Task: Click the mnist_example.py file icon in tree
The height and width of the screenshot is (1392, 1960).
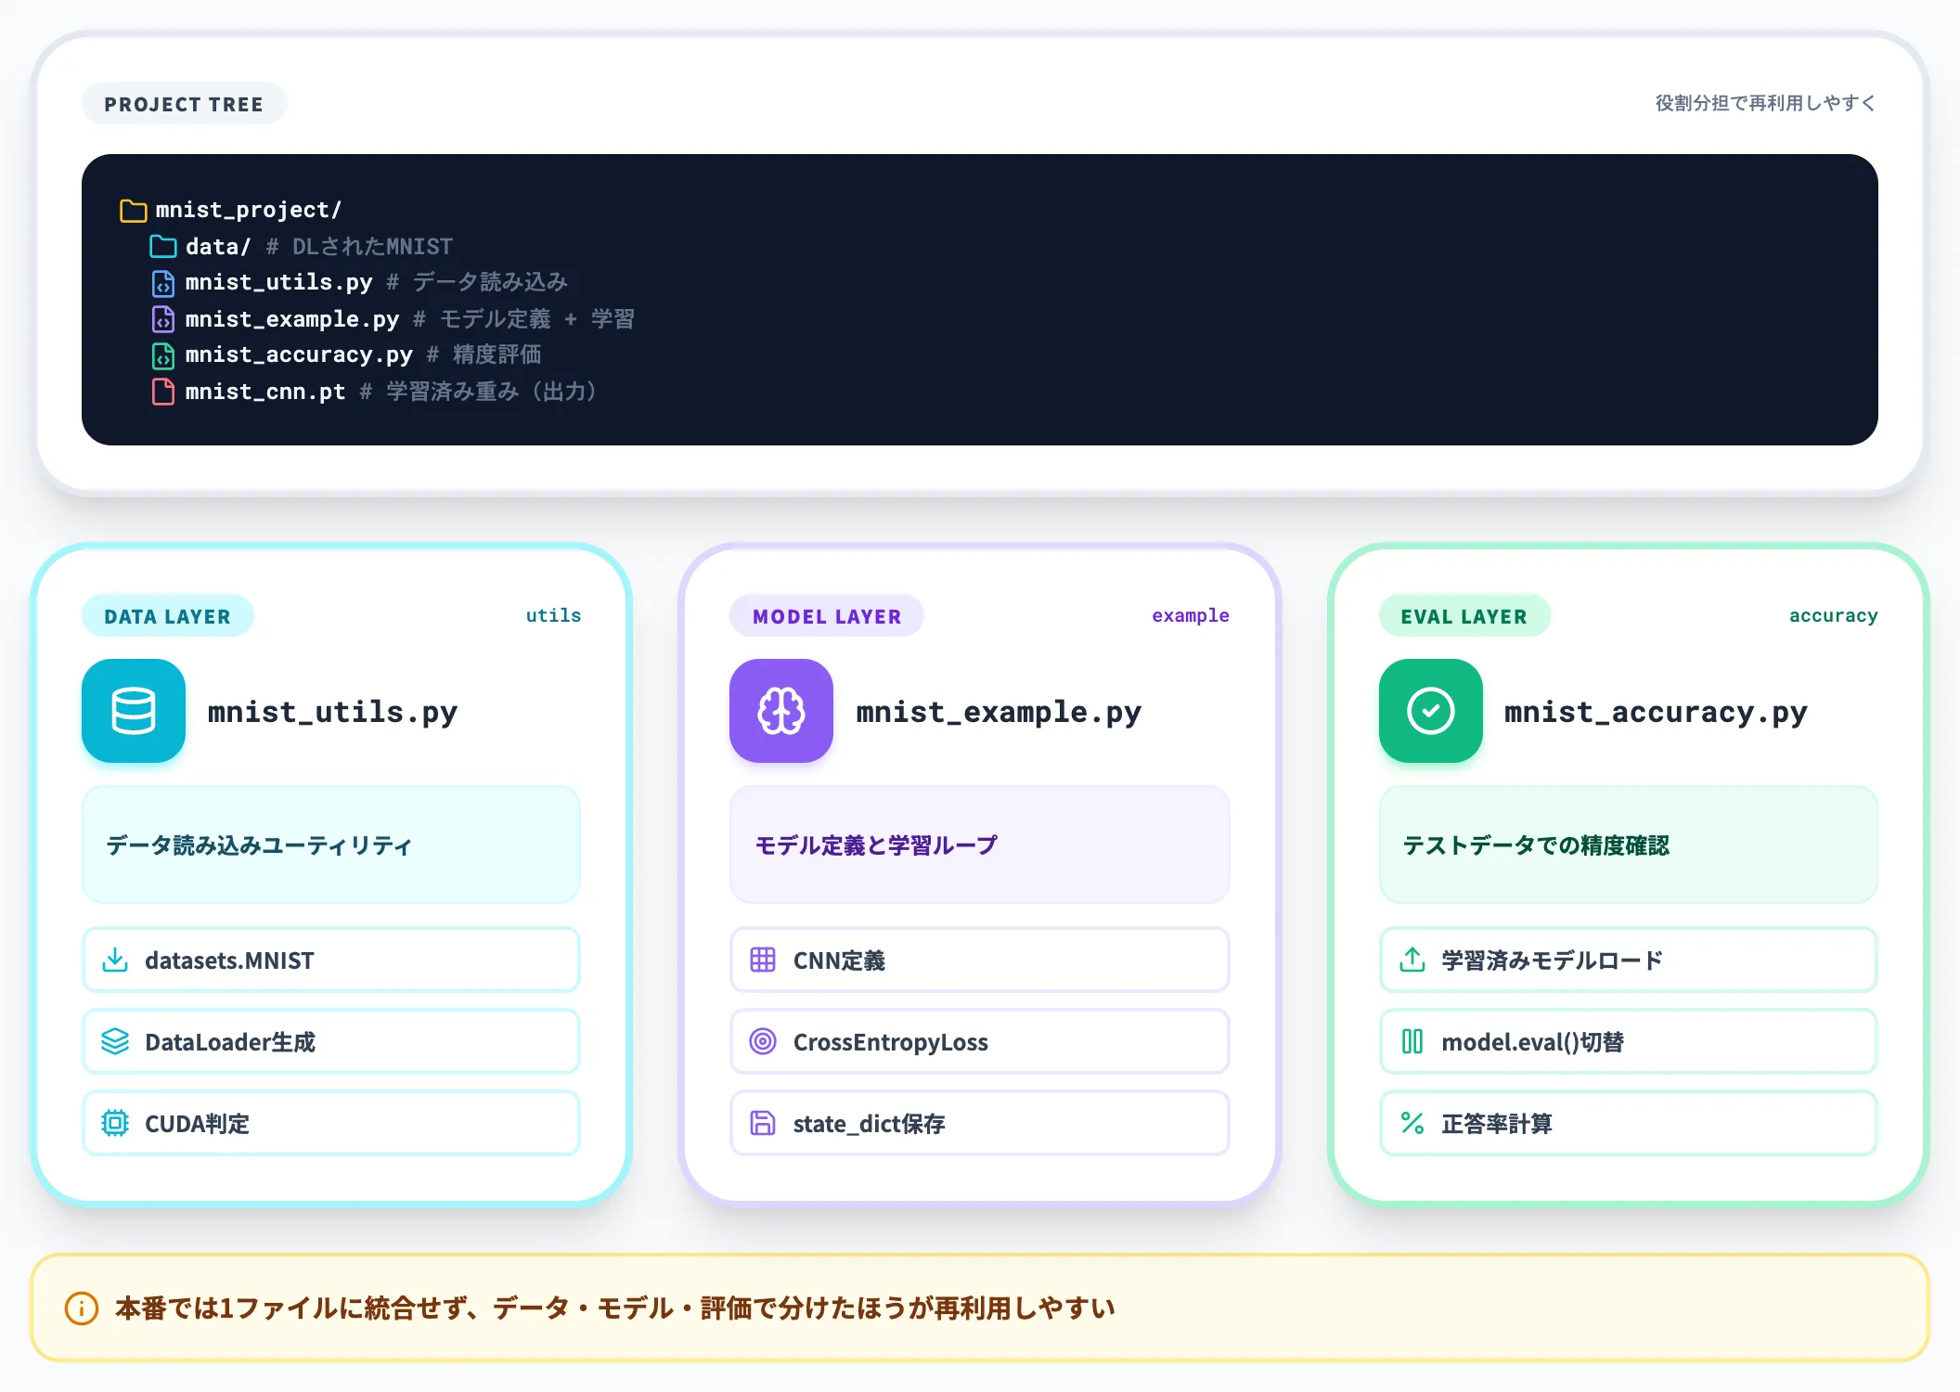Action: pos(163,319)
